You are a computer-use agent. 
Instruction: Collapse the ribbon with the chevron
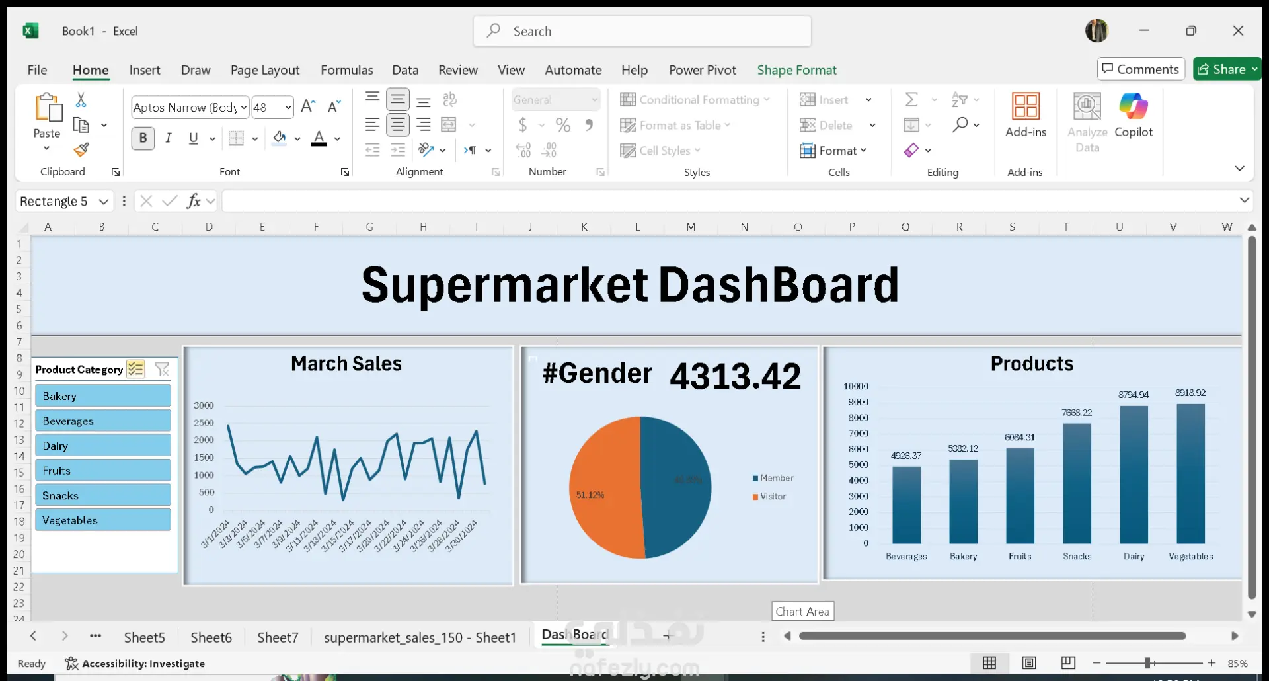pyautogui.click(x=1239, y=169)
